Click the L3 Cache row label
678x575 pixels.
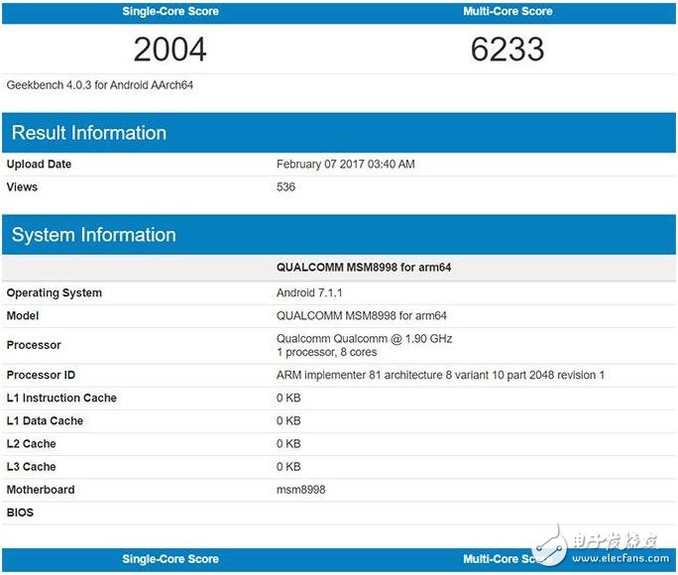point(31,467)
